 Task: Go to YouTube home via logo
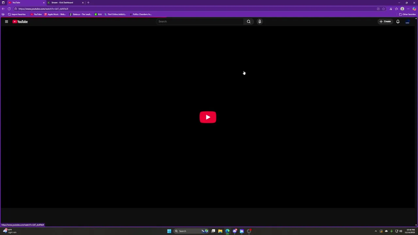[20, 22]
